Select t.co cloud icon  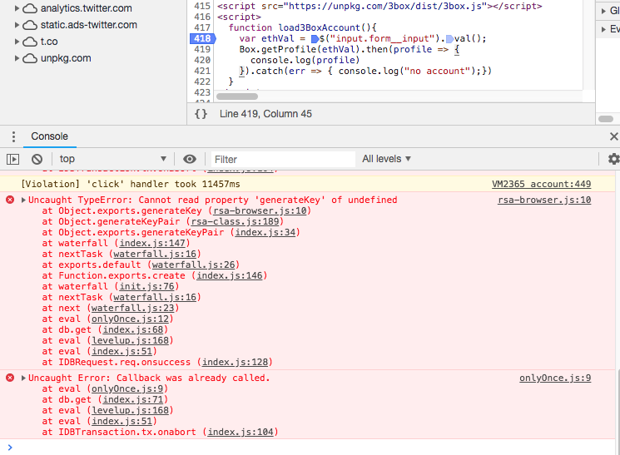point(30,42)
